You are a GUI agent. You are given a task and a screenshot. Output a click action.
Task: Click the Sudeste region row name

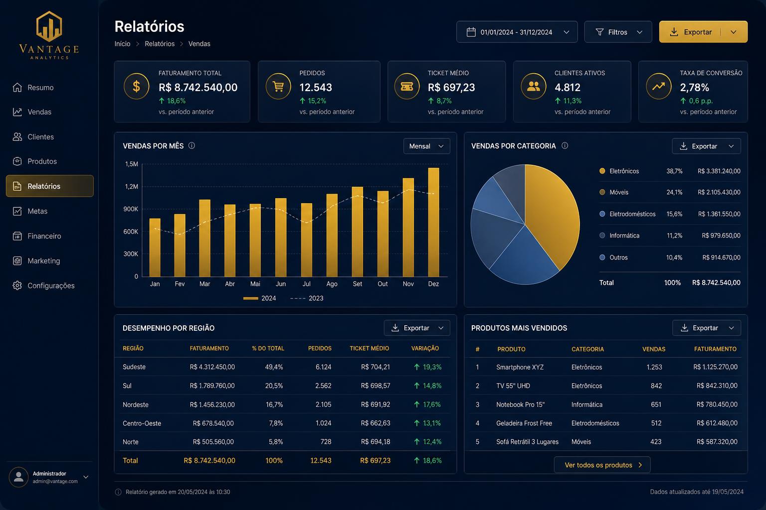pyautogui.click(x=134, y=367)
